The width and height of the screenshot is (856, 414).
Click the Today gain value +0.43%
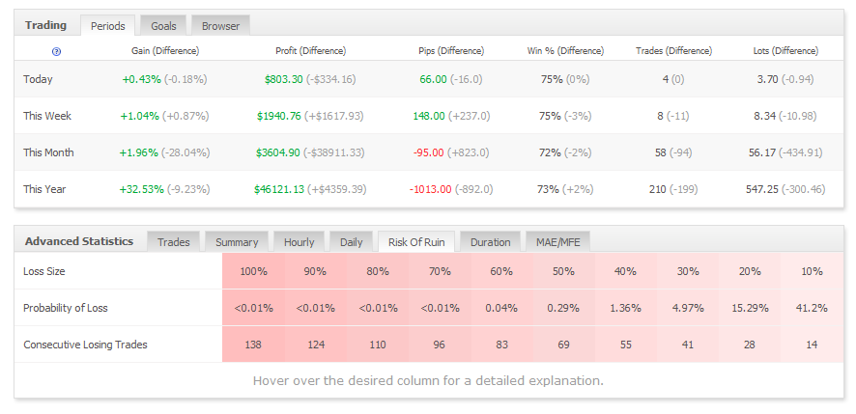pyautogui.click(x=141, y=79)
